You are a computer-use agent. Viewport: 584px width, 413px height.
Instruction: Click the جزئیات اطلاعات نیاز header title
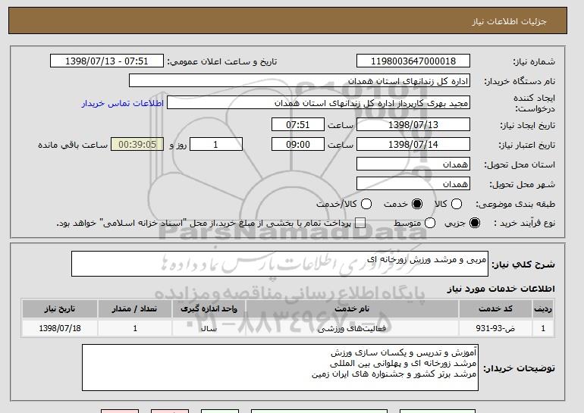pos(509,21)
